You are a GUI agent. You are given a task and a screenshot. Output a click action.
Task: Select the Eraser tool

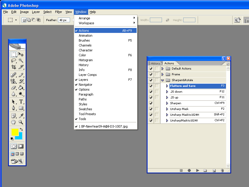(14, 87)
